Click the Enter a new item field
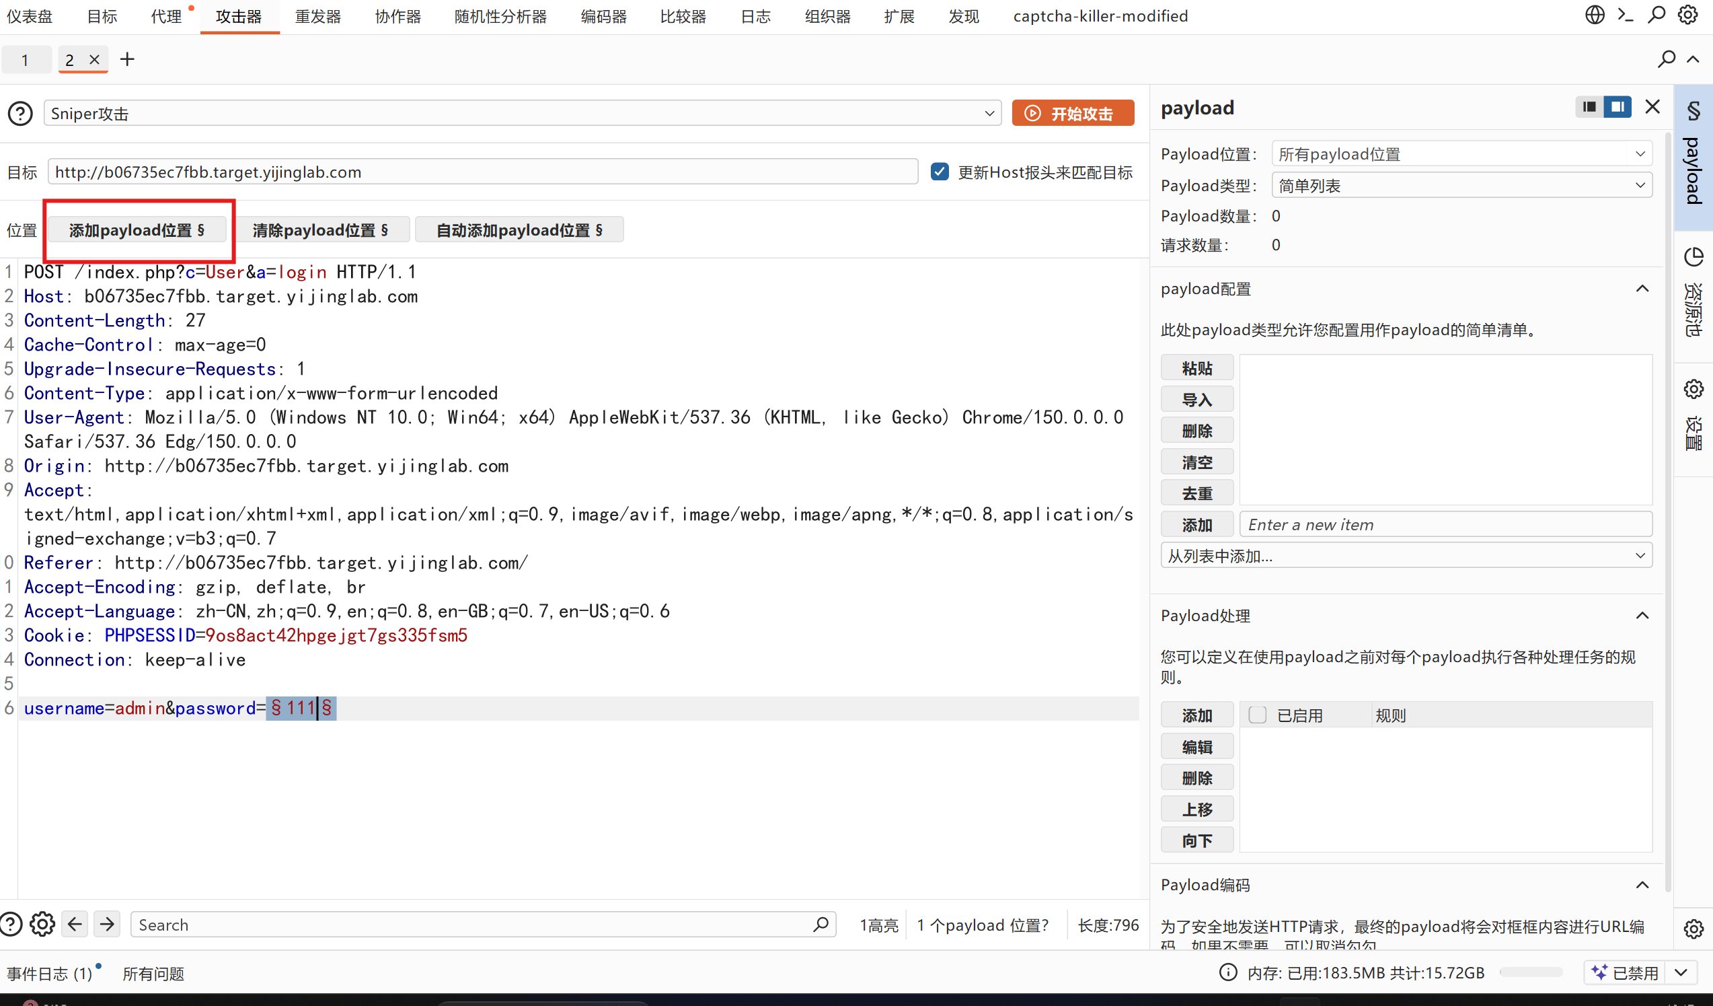This screenshot has height=1006, width=1713. tap(1446, 524)
